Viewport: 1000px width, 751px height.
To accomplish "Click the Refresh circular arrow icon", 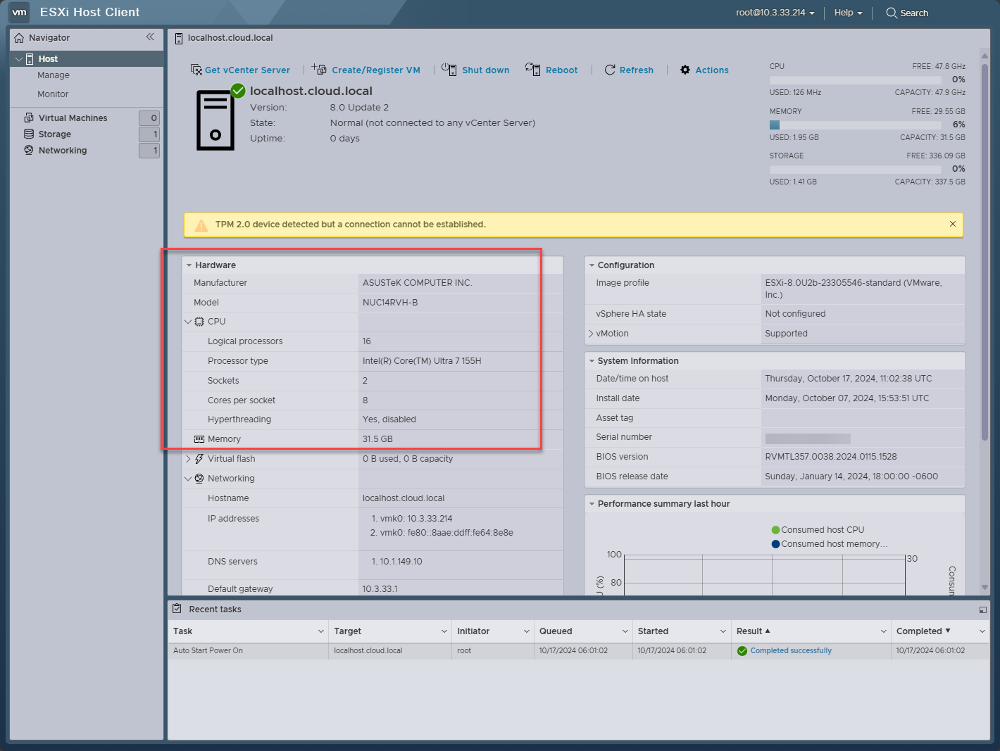I will pyautogui.click(x=610, y=70).
